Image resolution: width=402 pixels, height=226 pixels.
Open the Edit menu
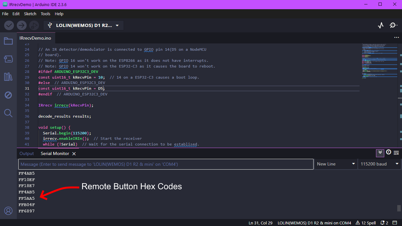coord(16,14)
